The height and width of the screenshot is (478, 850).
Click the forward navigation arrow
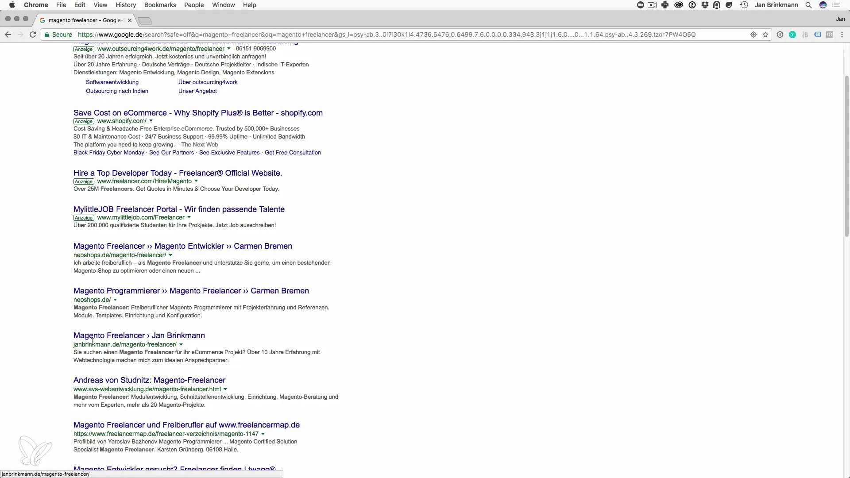(20, 35)
